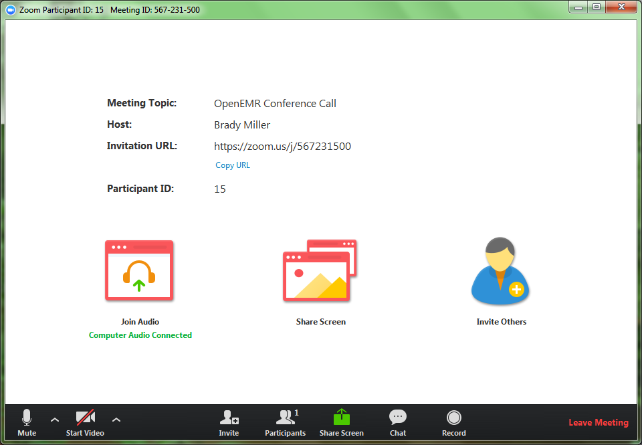Minimize the Zoom meeting window
The width and height of the screenshot is (642, 445).
[578, 7]
